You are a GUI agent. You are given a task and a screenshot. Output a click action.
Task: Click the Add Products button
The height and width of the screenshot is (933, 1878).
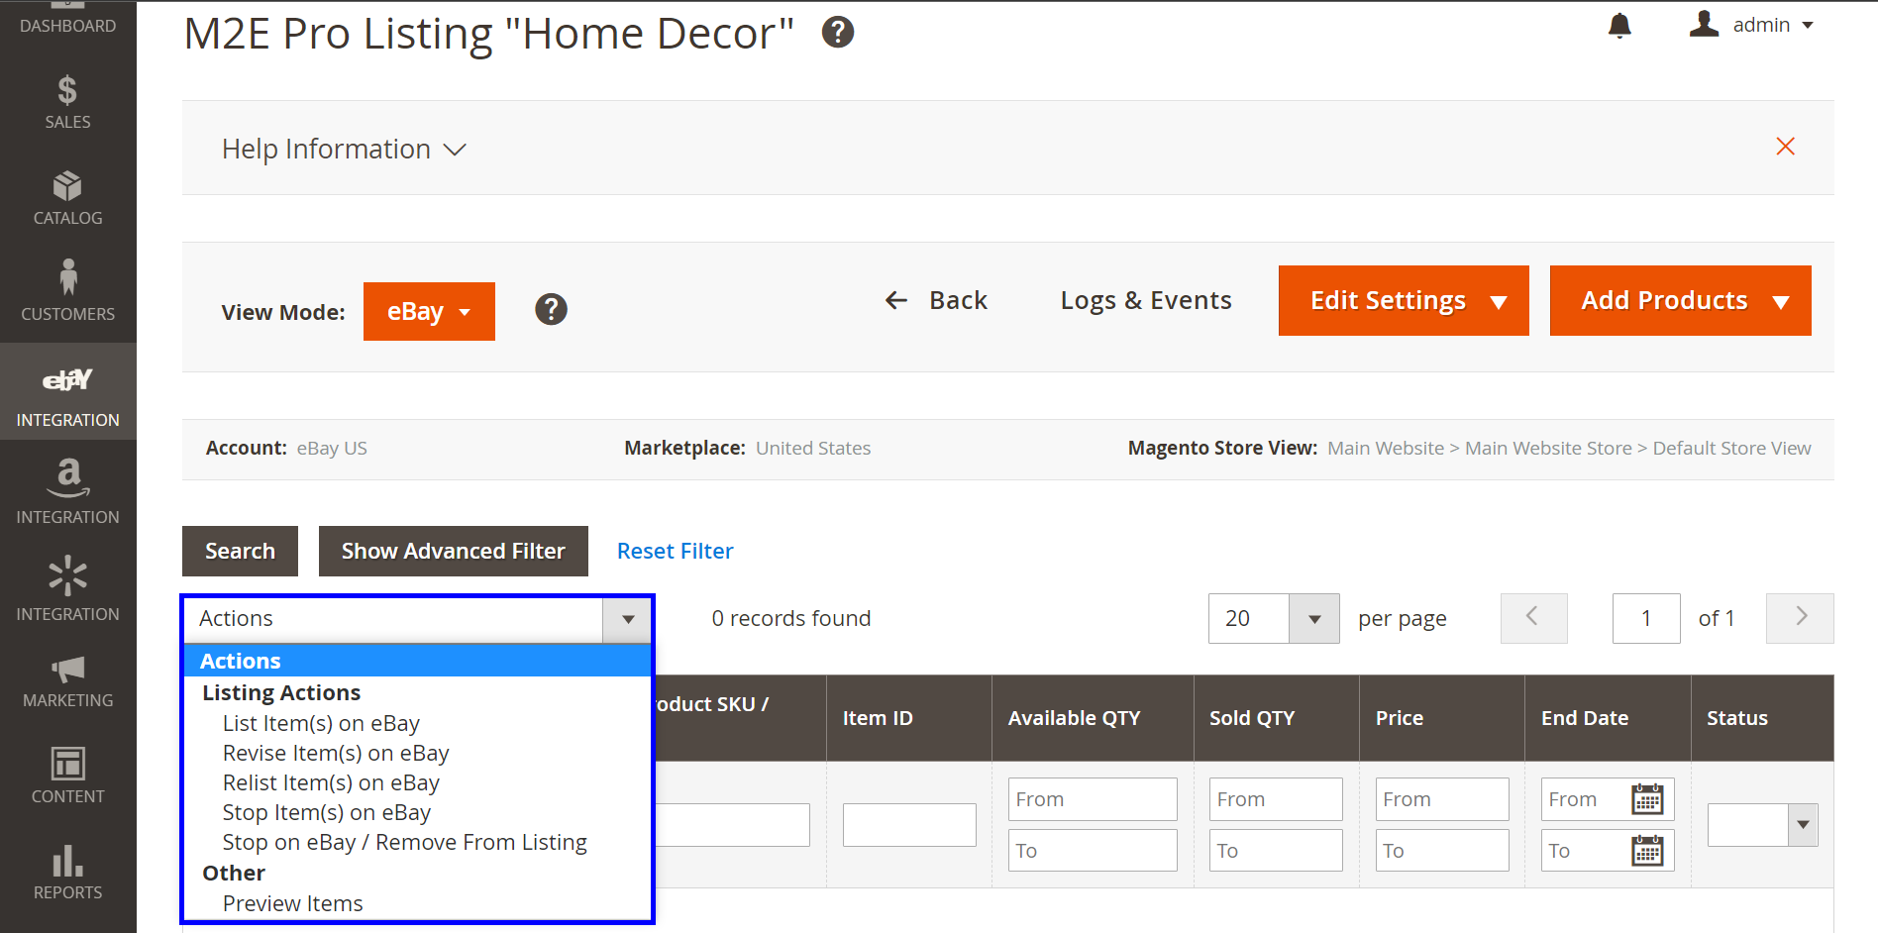pos(1679,301)
